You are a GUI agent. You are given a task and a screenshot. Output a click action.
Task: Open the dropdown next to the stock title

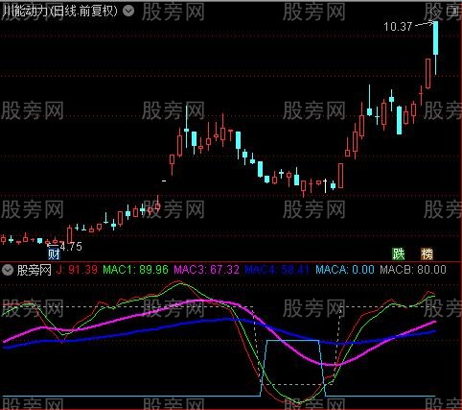point(128,12)
